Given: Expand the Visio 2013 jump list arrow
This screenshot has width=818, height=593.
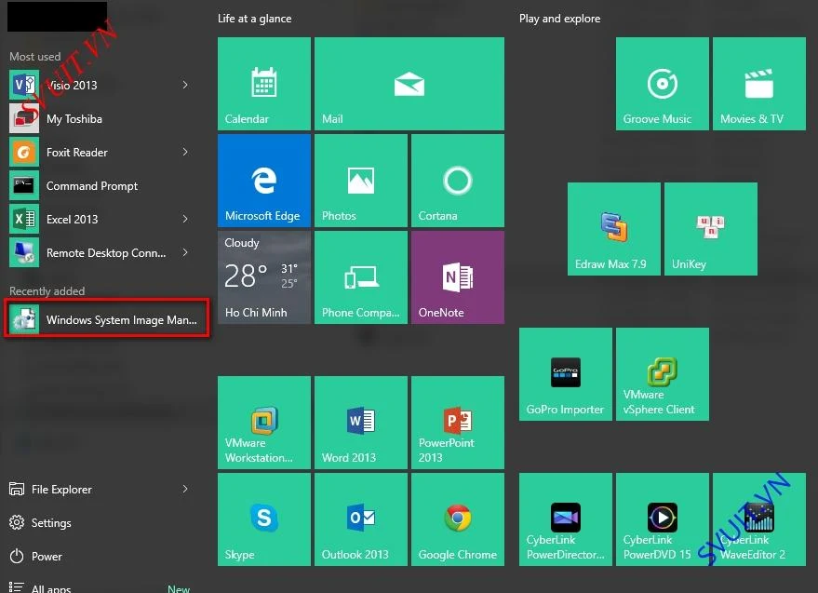Looking at the screenshot, I should pos(185,85).
